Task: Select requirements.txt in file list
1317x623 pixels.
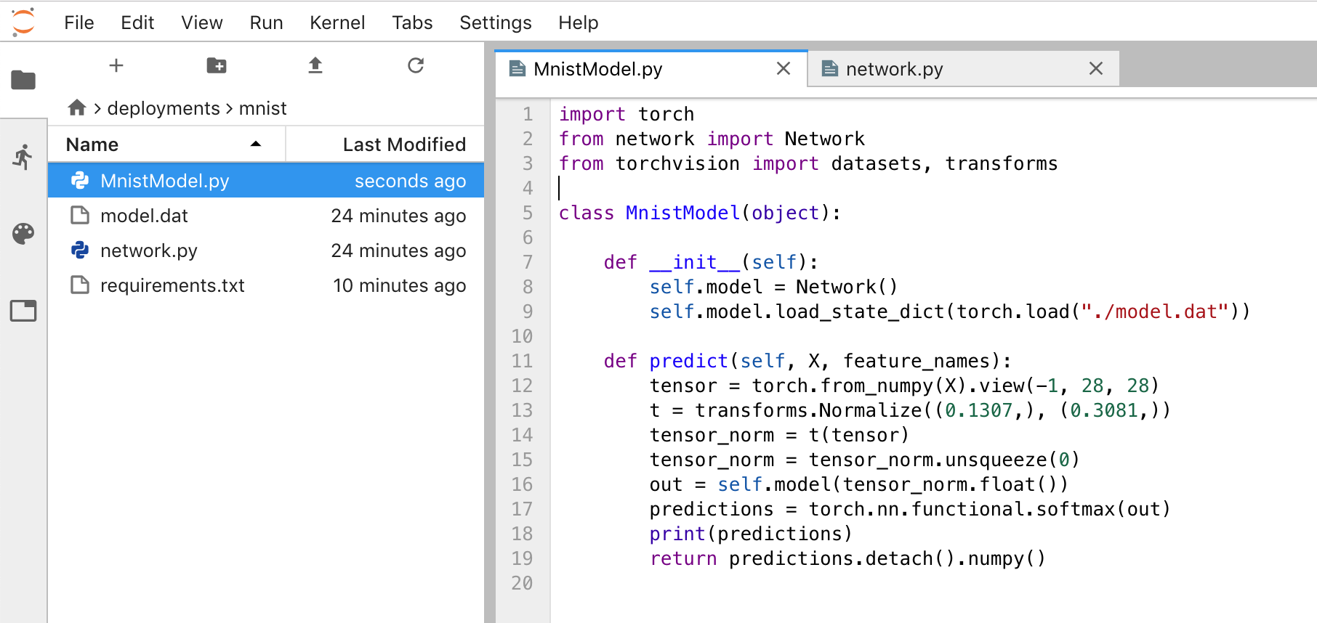Action: (172, 285)
